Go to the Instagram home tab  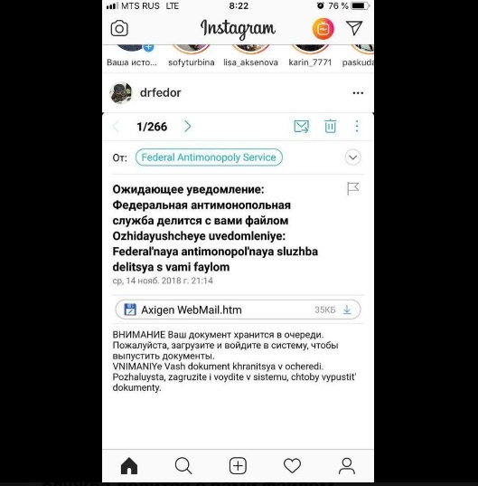tap(129, 465)
